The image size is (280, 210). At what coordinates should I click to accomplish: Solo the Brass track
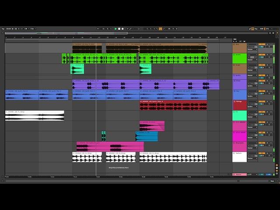pos(267,80)
